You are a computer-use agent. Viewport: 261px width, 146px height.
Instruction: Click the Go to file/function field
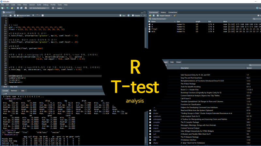pos(39,8)
